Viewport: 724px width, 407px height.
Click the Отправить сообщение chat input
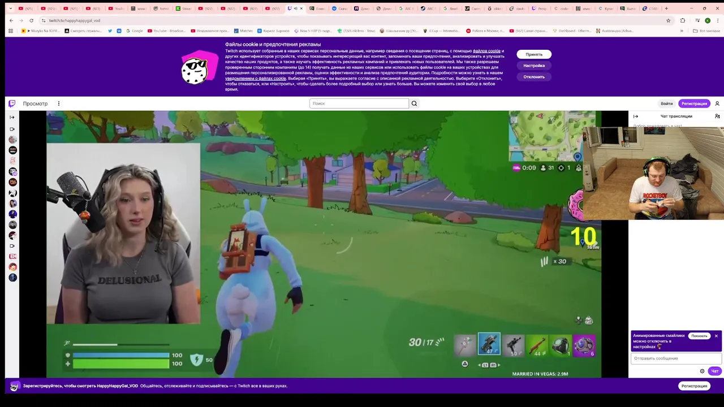pyautogui.click(x=676, y=358)
